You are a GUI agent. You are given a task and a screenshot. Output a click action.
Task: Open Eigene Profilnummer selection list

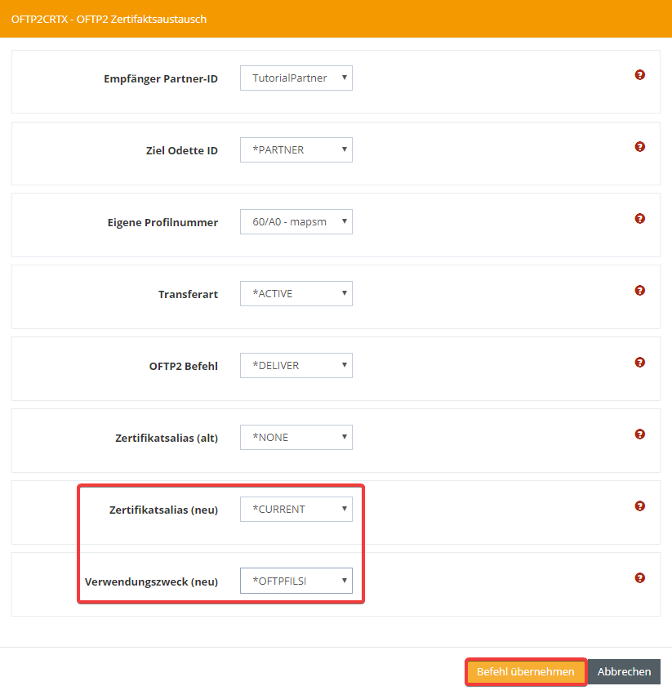tap(296, 222)
